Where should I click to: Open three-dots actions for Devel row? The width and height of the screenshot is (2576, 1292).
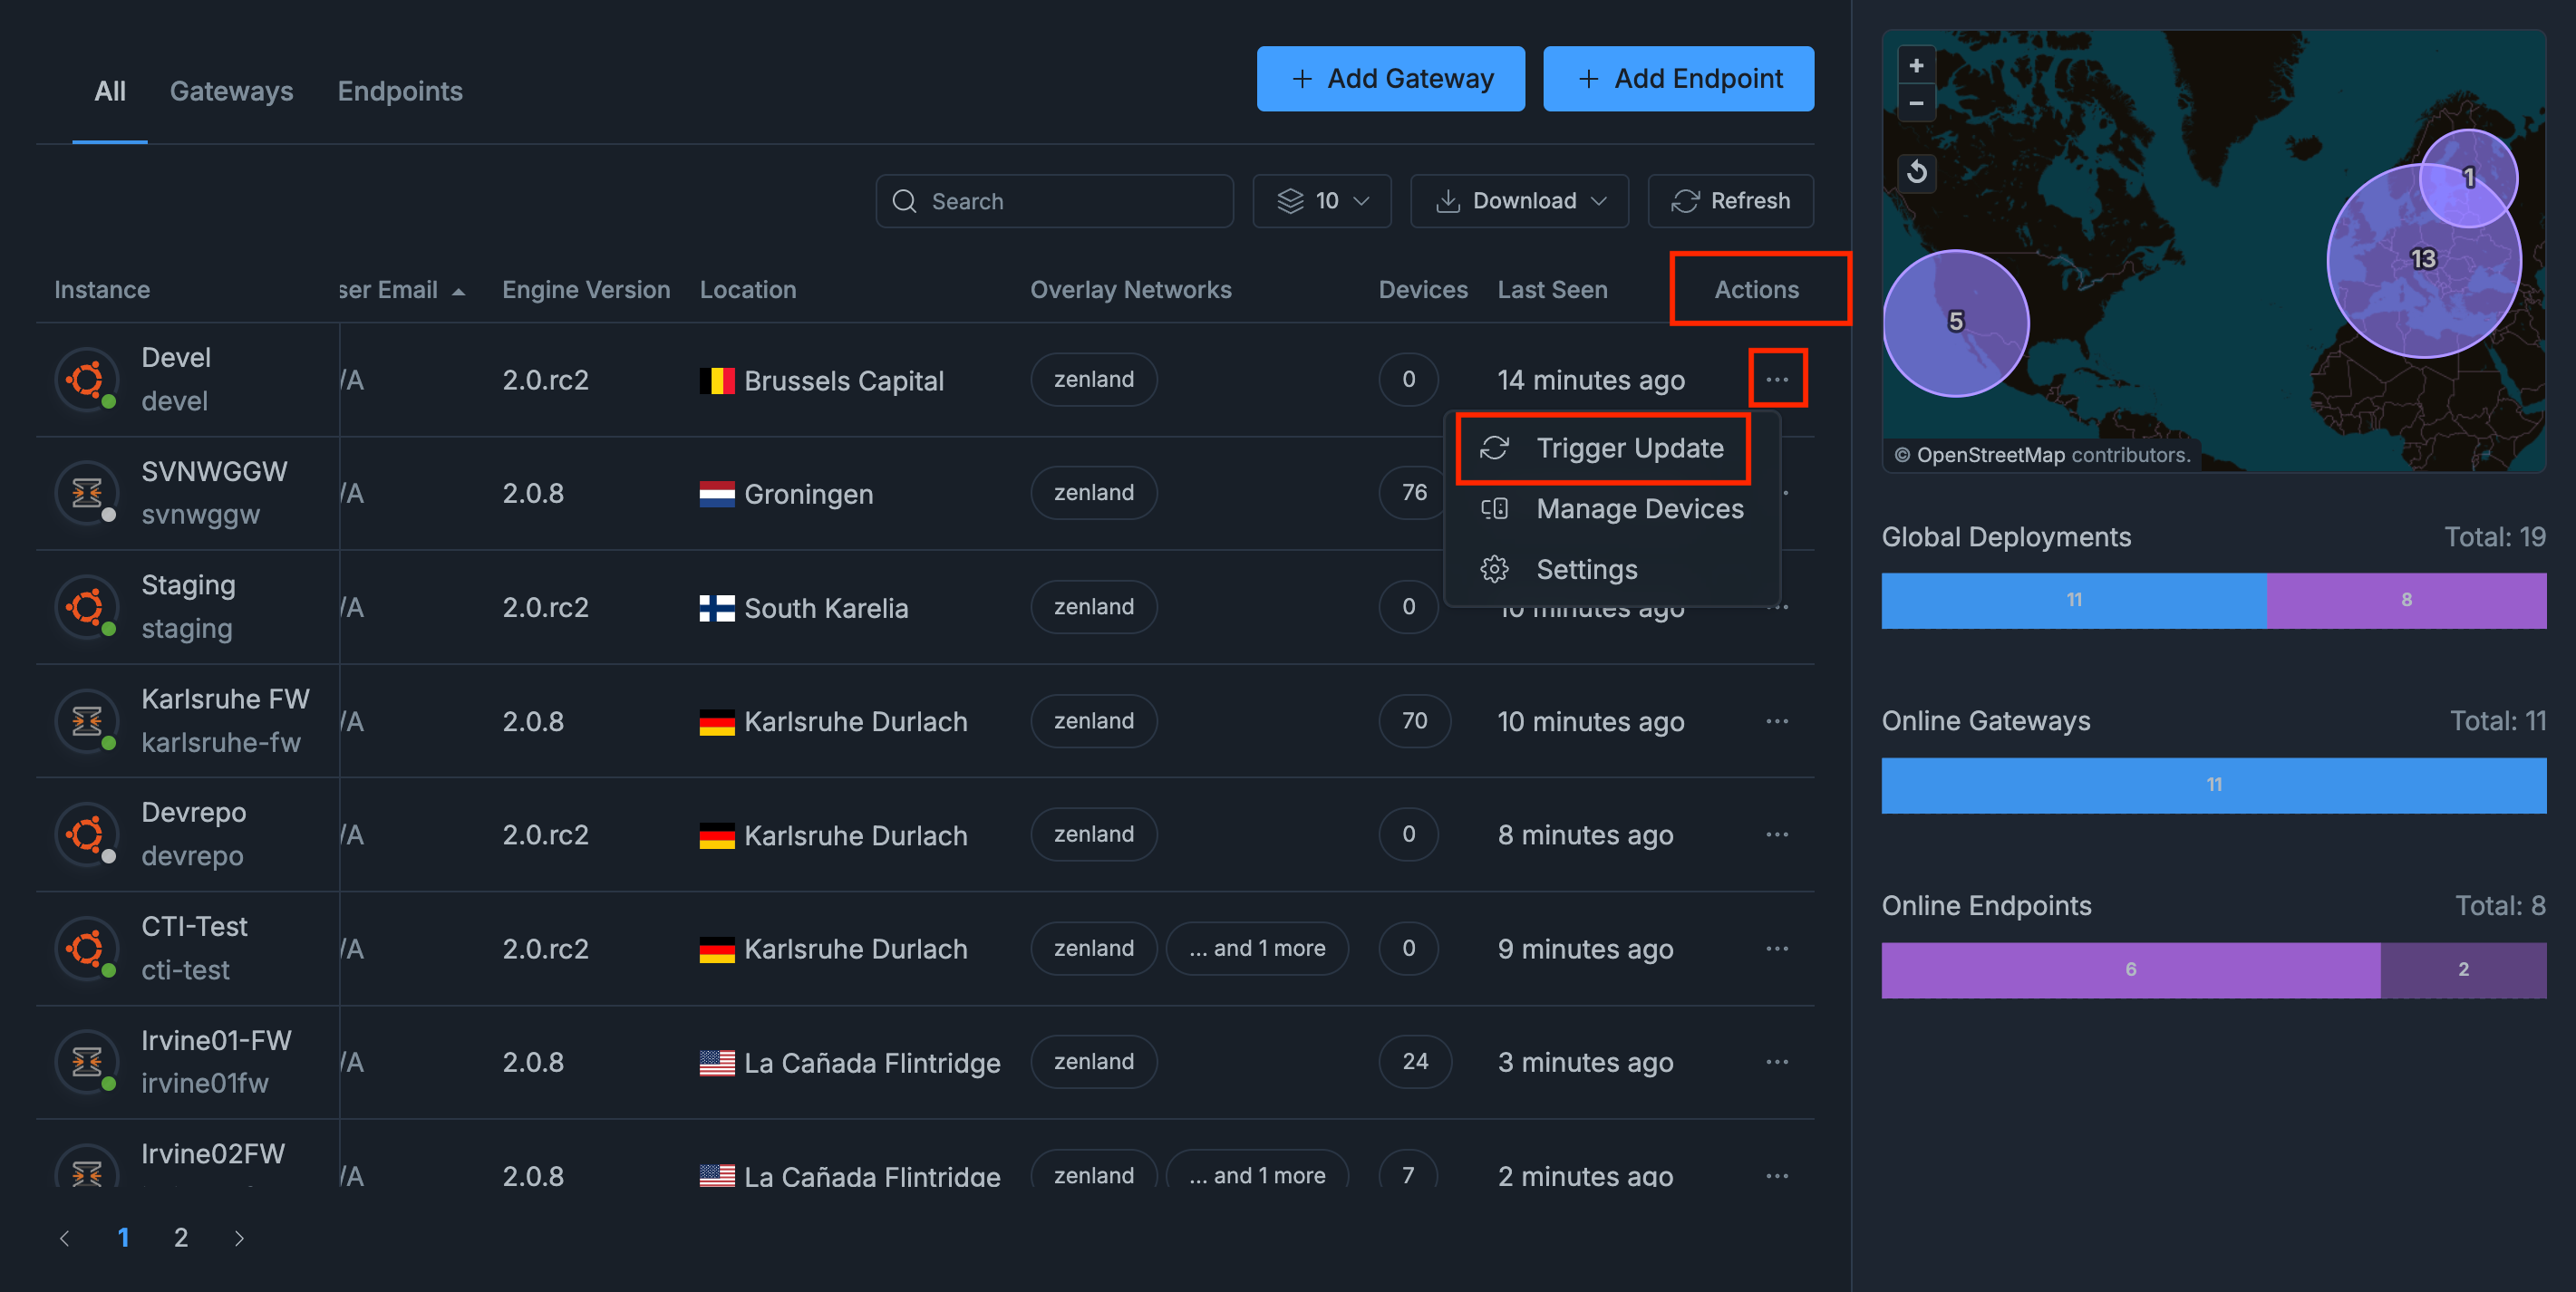[1776, 380]
